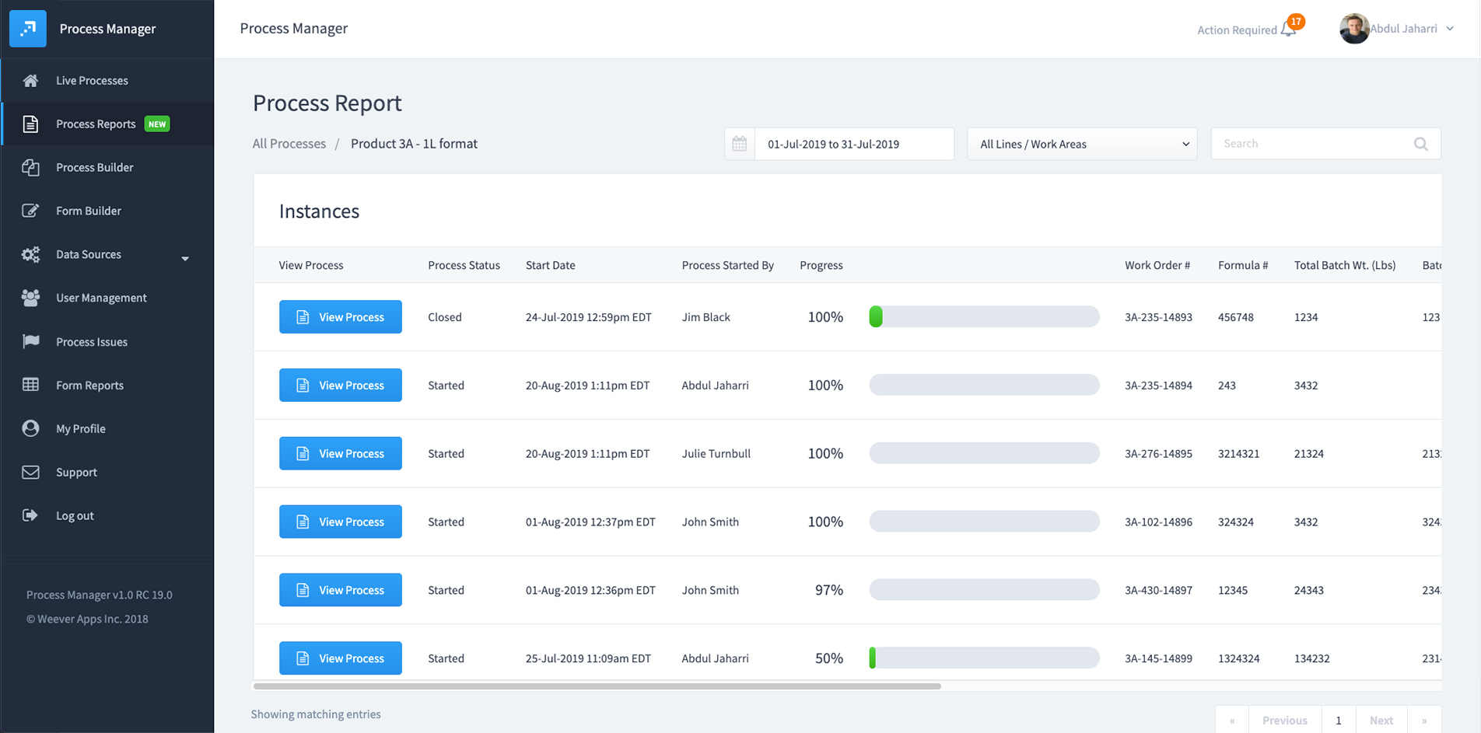
Task: Click the Action Required bell icon
Action: (1288, 30)
